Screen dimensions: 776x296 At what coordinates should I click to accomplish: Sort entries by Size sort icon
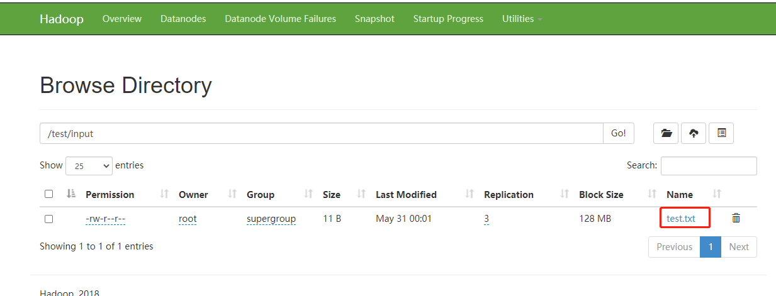tap(361, 194)
